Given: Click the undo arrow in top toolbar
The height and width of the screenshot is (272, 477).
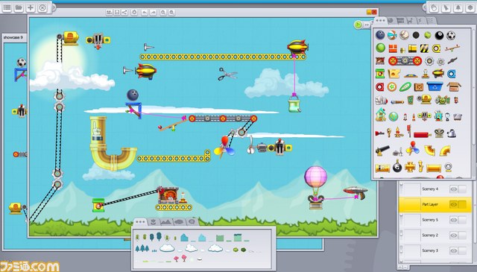Looking at the screenshot, I should tap(145, 13).
